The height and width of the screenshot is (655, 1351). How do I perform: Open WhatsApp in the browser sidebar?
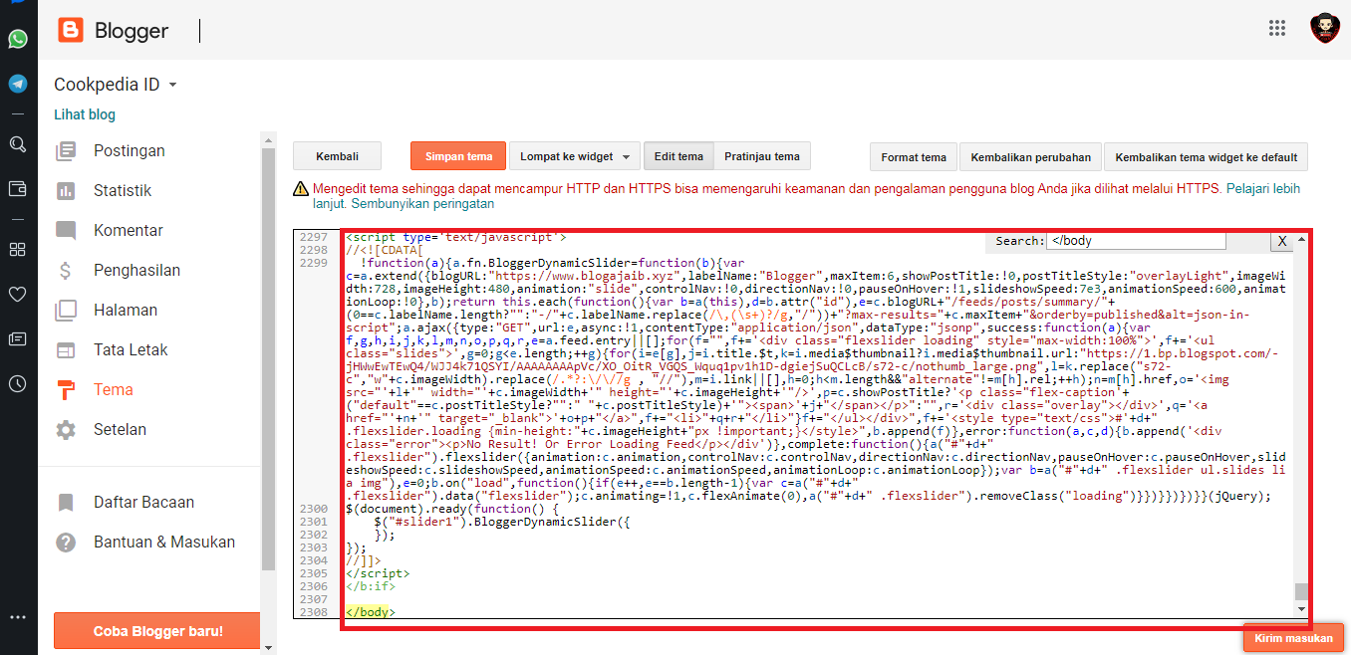[x=18, y=39]
